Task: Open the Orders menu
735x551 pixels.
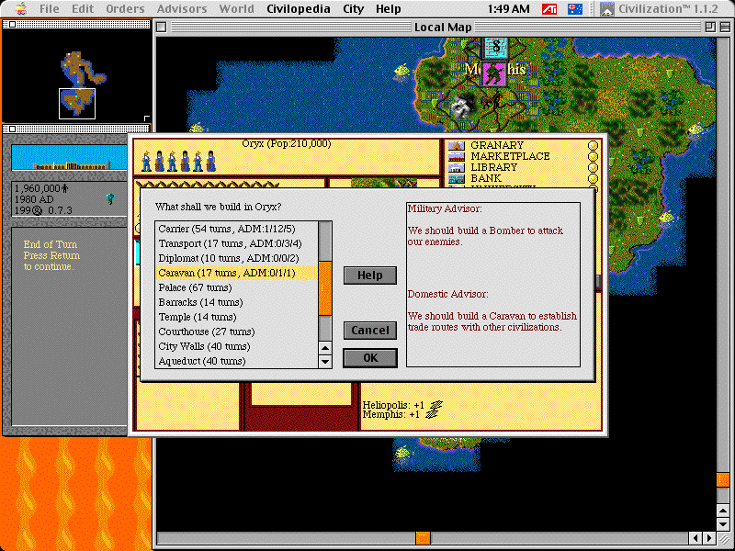Action: pos(125,9)
